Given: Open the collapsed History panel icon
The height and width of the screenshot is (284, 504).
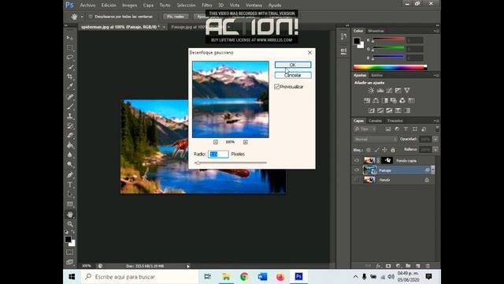Looking at the screenshot, I should 343,36.
